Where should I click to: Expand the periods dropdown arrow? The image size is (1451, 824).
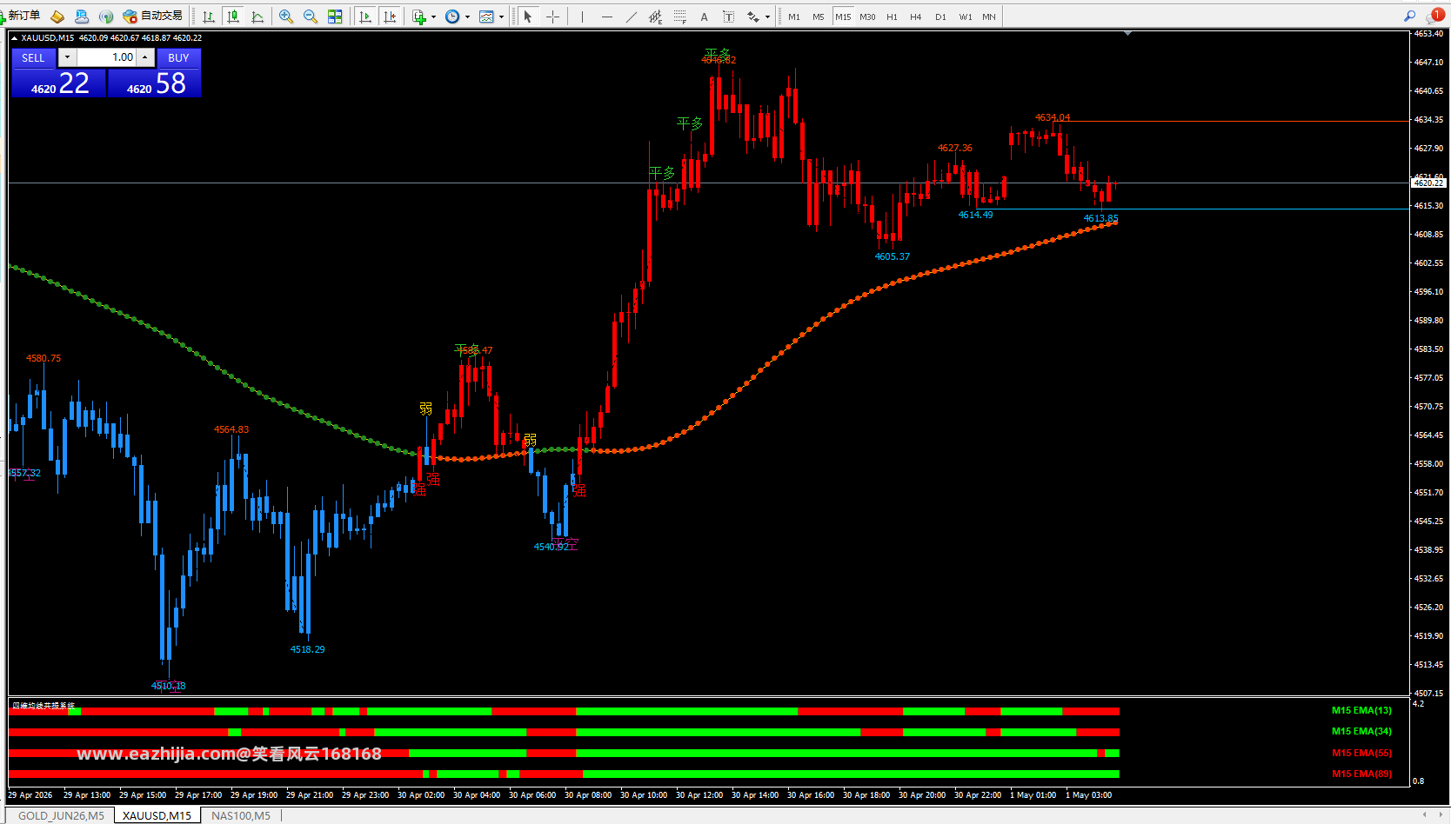[467, 17]
